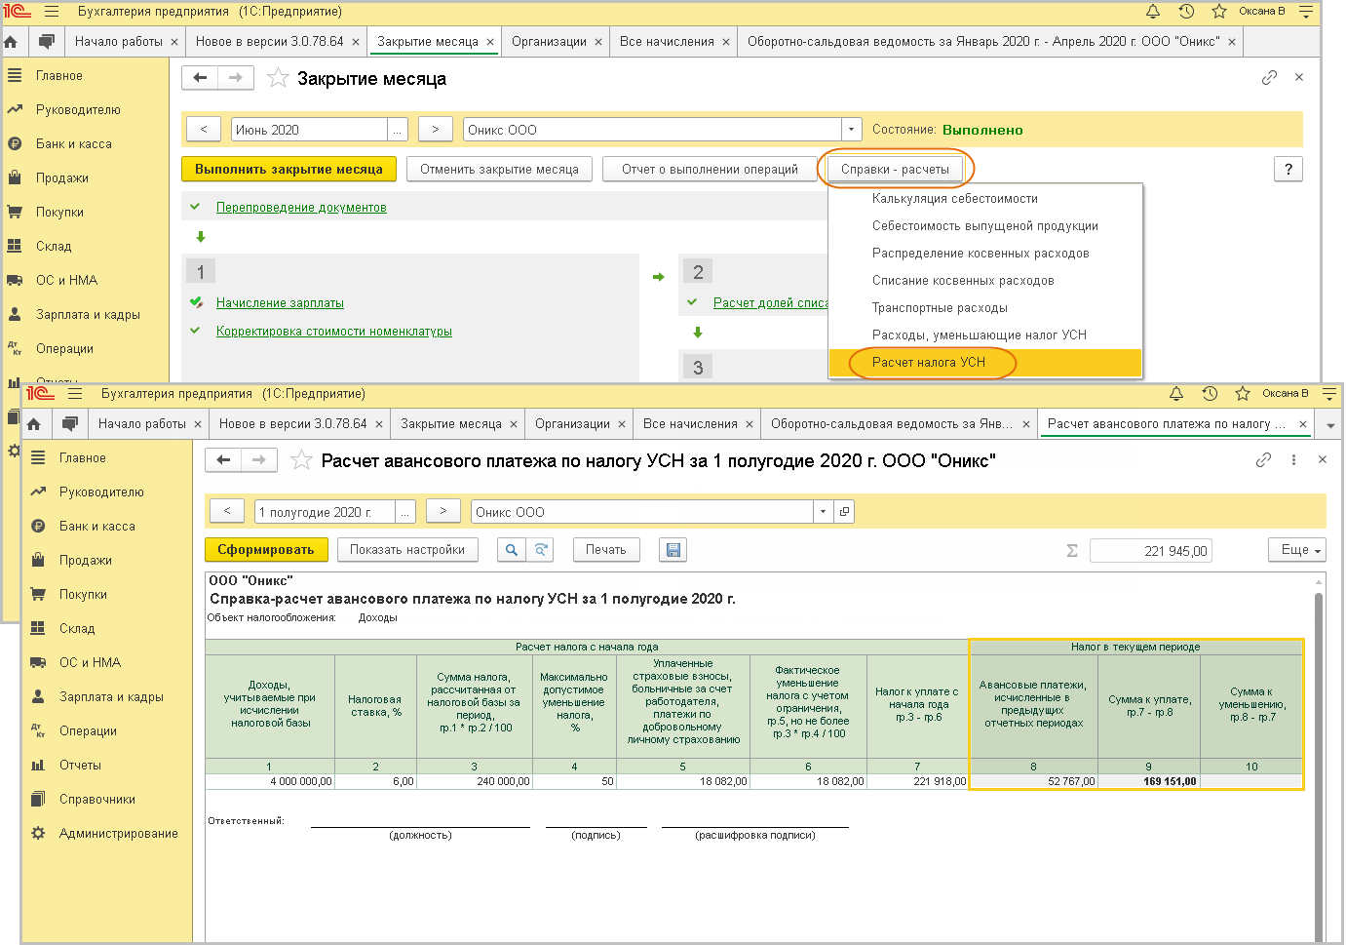Click the sum field showing 221 945,00
Viewport: 1346px width, 945px height.
pyautogui.click(x=1150, y=551)
